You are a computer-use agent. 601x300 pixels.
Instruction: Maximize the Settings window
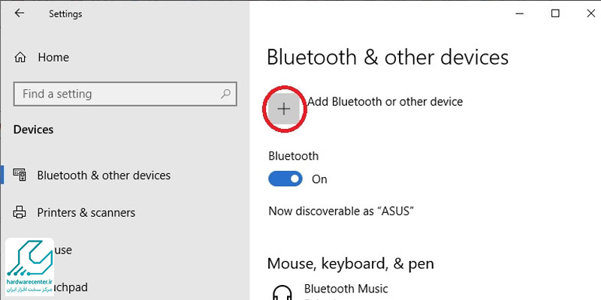click(555, 13)
